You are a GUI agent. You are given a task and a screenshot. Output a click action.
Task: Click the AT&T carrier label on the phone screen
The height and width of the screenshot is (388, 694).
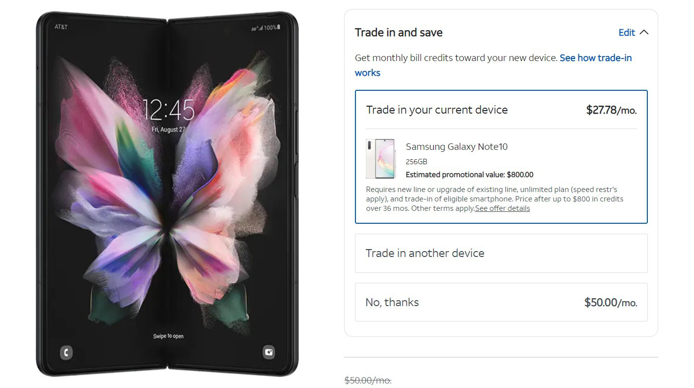(x=61, y=27)
